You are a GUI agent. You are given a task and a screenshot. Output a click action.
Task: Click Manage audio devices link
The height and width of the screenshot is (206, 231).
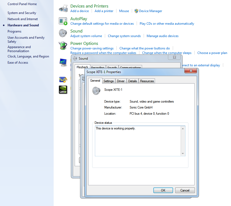[x=163, y=36]
